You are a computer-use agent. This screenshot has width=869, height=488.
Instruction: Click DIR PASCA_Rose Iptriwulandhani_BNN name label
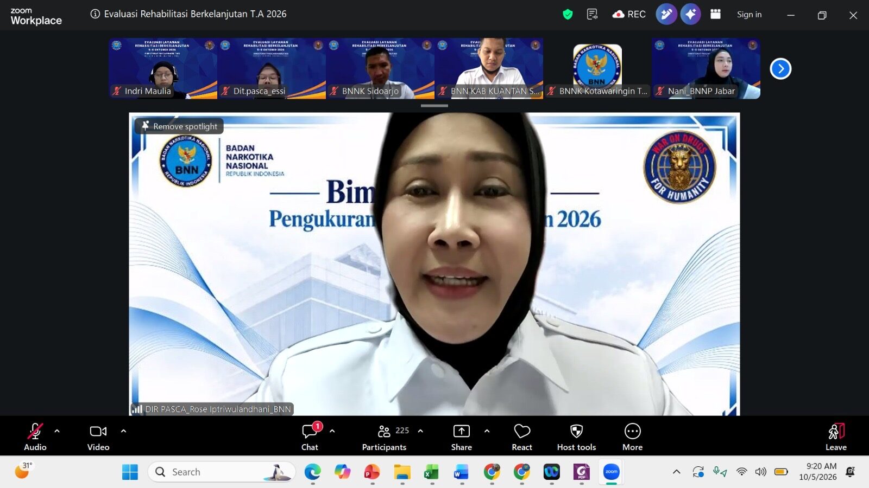click(218, 409)
